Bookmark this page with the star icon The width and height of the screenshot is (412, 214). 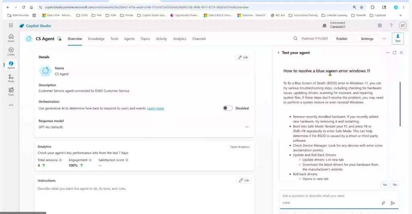(361, 7)
